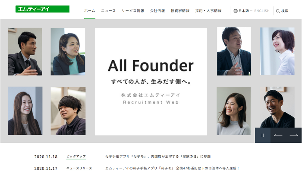Screen dimensions: 302x172
Task: Expand the 会社情報 menu
Action: (157, 11)
